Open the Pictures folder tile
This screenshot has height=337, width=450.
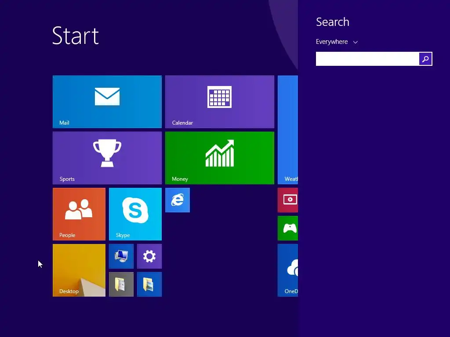coord(149,284)
